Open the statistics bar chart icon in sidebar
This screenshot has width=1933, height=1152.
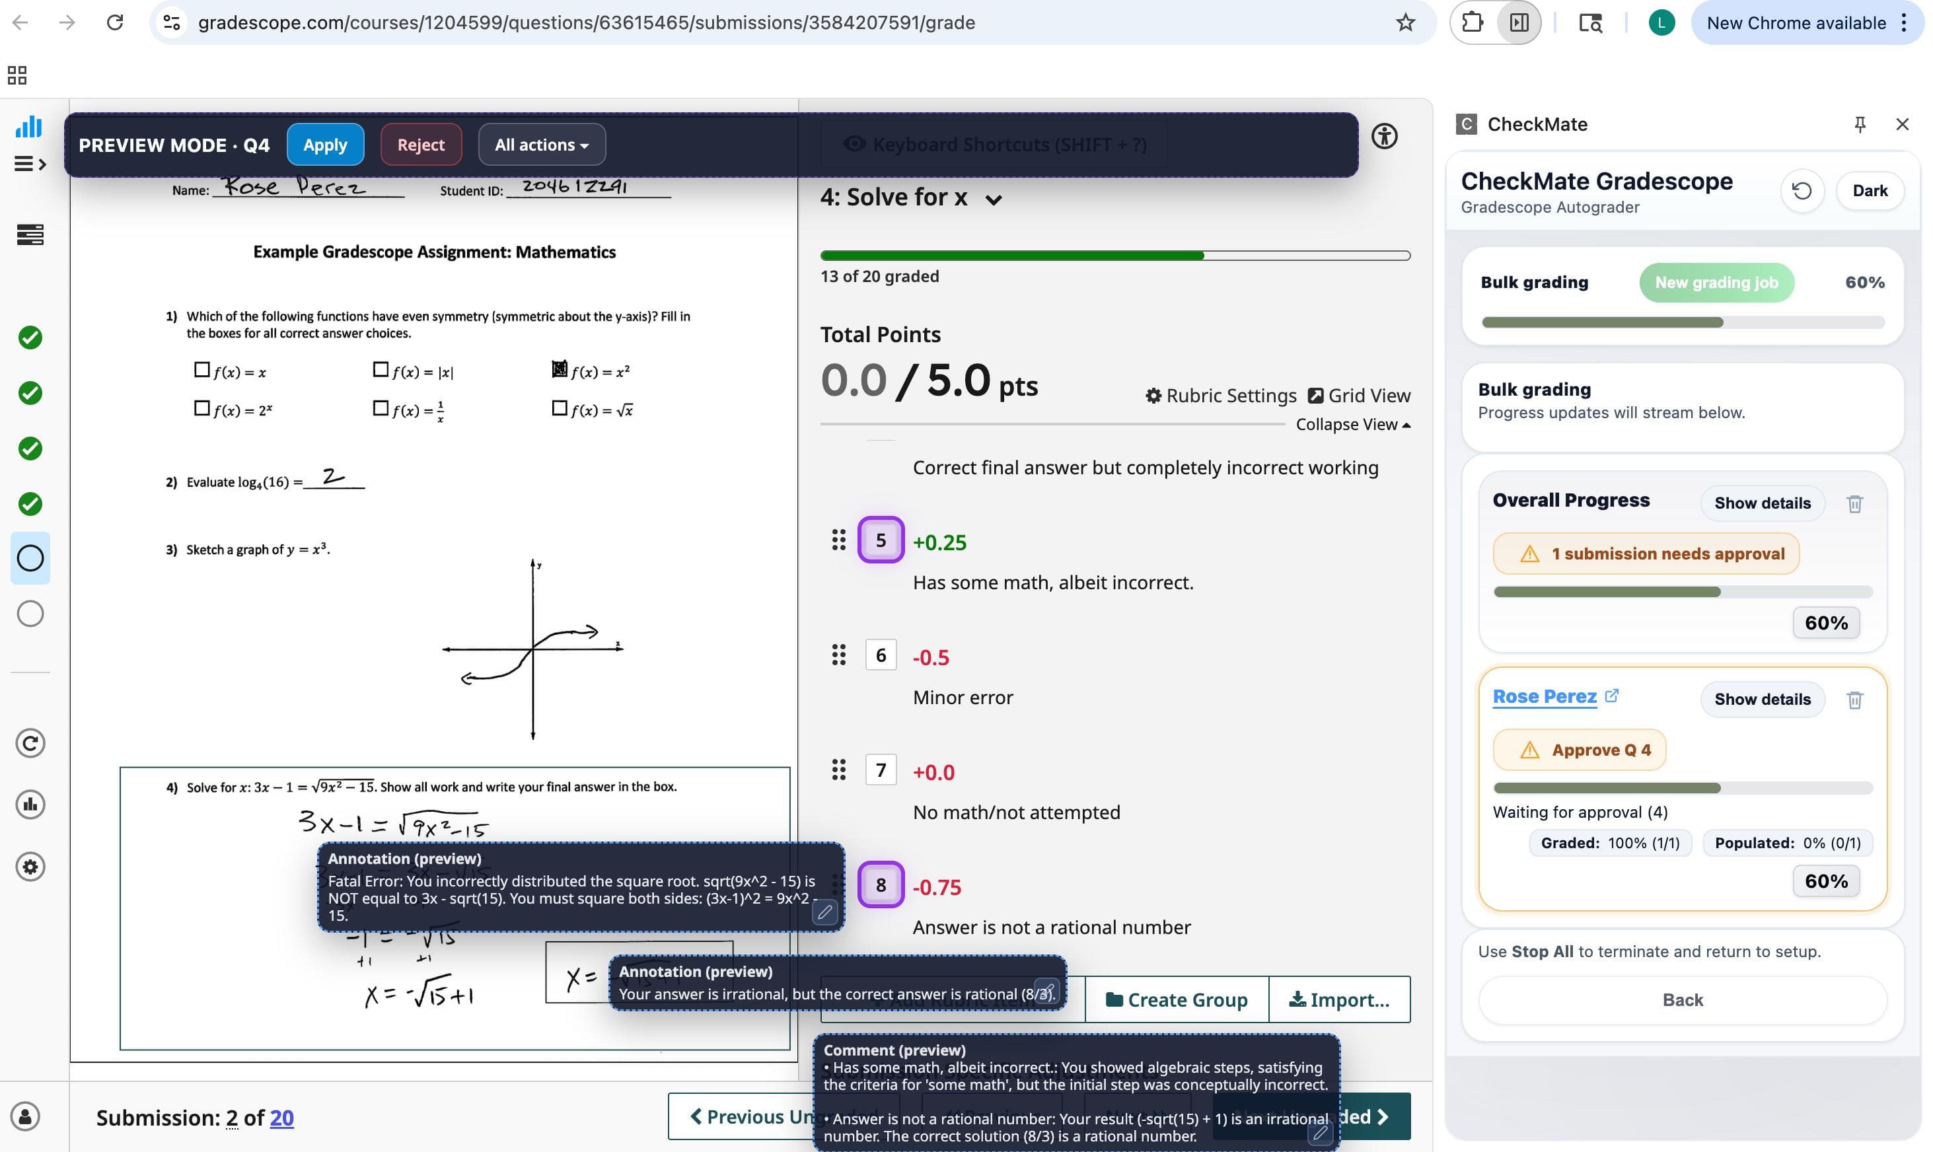click(x=28, y=127)
